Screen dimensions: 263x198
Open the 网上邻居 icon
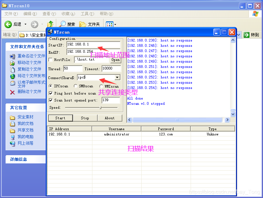tap(12, 144)
